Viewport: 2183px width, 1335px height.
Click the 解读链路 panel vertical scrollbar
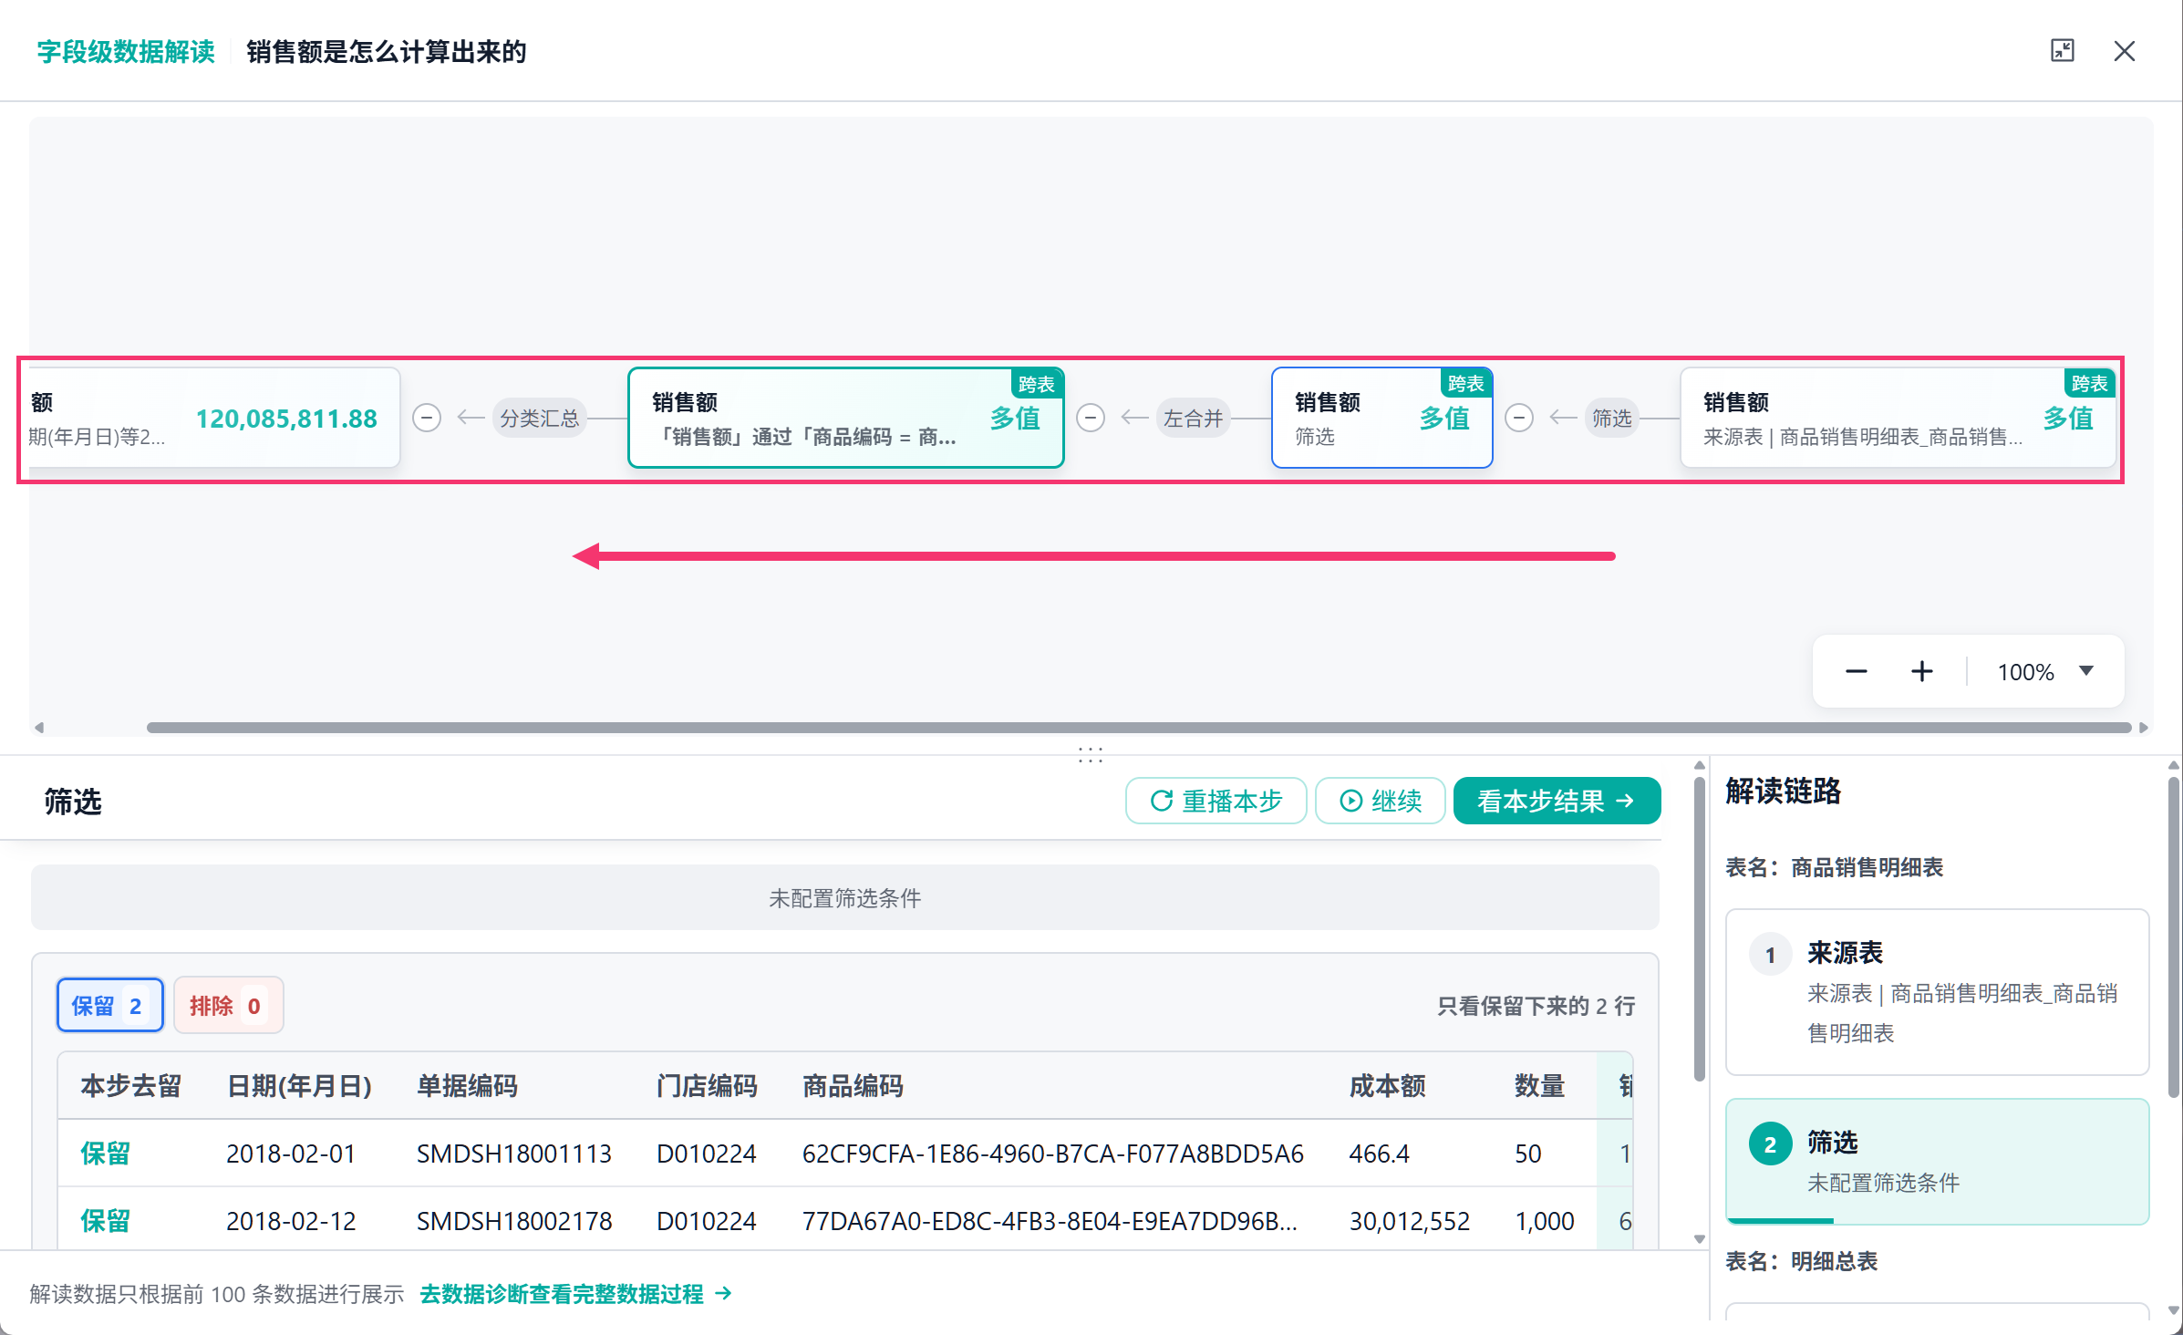pos(2174,939)
